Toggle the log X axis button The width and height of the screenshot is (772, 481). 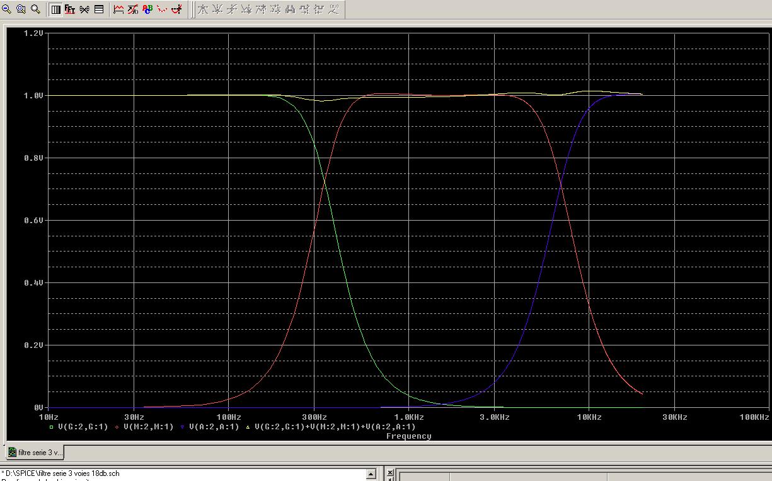(55, 9)
